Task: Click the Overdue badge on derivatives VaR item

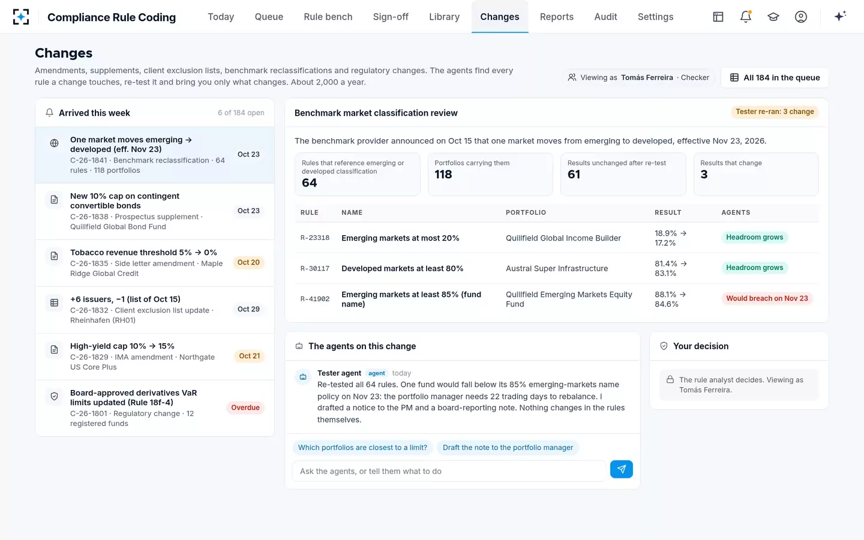Action: click(x=245, y=407)
